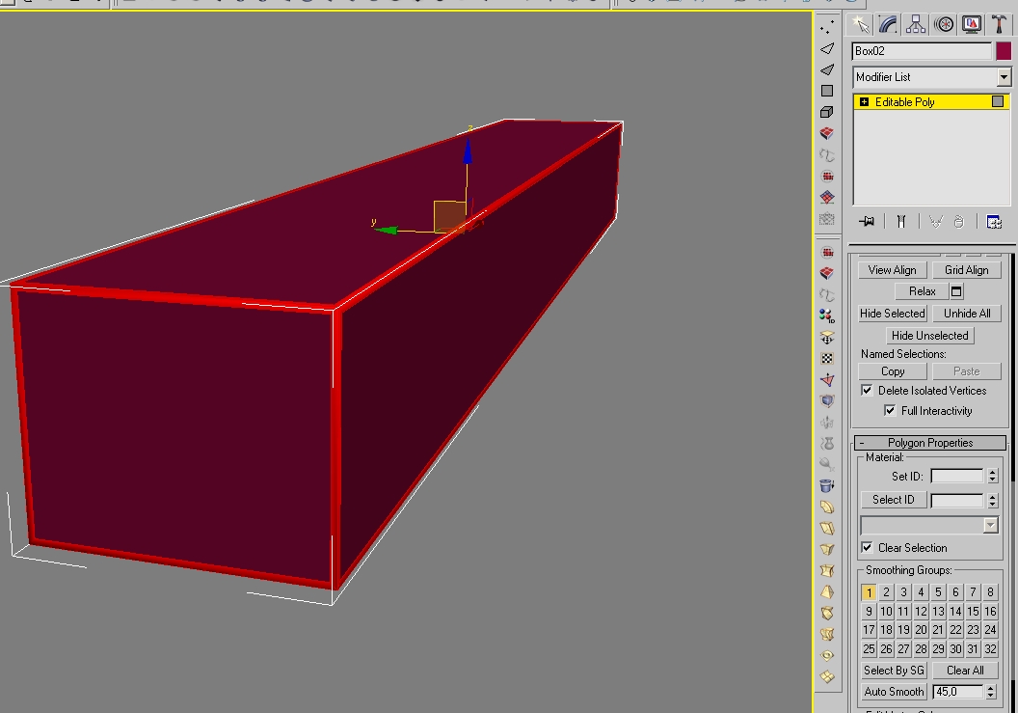The height and width of the screenshot is (713, 1018).
Task: Click the Hide Unselected button
Action: (x=929, y=336)
